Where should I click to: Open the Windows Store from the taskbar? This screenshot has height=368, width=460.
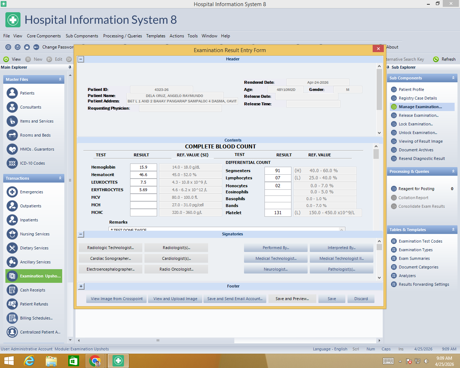pos(73,361)
